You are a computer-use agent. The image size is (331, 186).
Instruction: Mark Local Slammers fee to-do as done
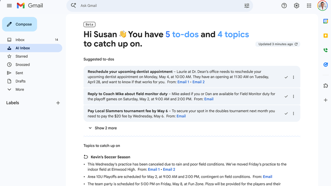pos(286,113)
